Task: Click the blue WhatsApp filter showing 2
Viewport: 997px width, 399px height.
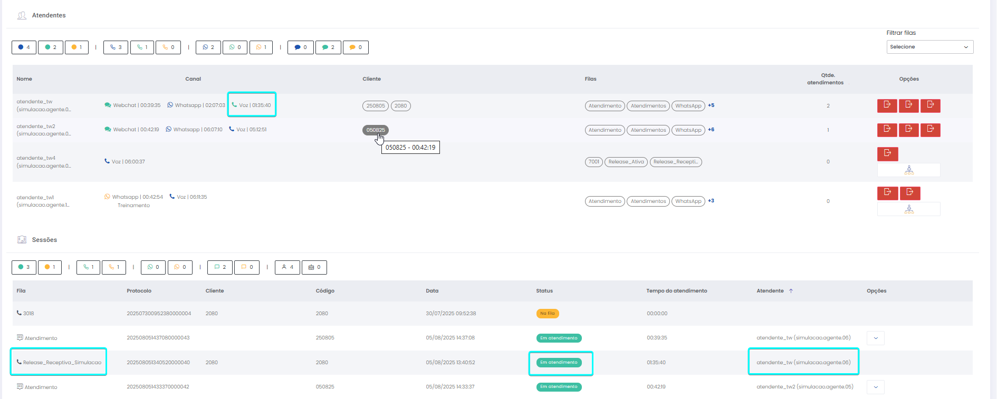Action: coord(208,47)
